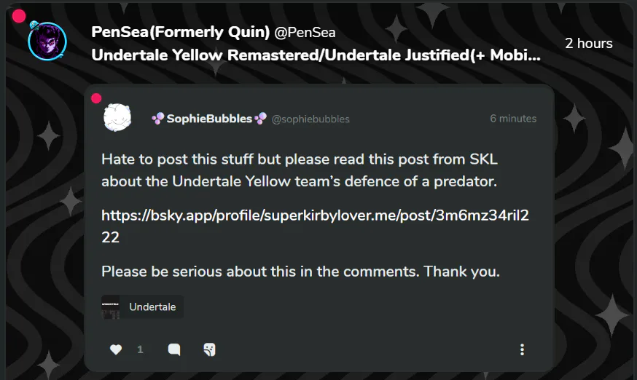Click the Undertale community thumbnail icon
This screenshot has width=637, height=380.
pos(111,306)
